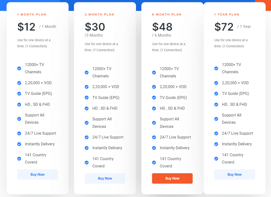Click the checkmark beside TV Guide (EPG) in 6 Month Plan
Screen dimensions: 271x197
coord(154,97)
